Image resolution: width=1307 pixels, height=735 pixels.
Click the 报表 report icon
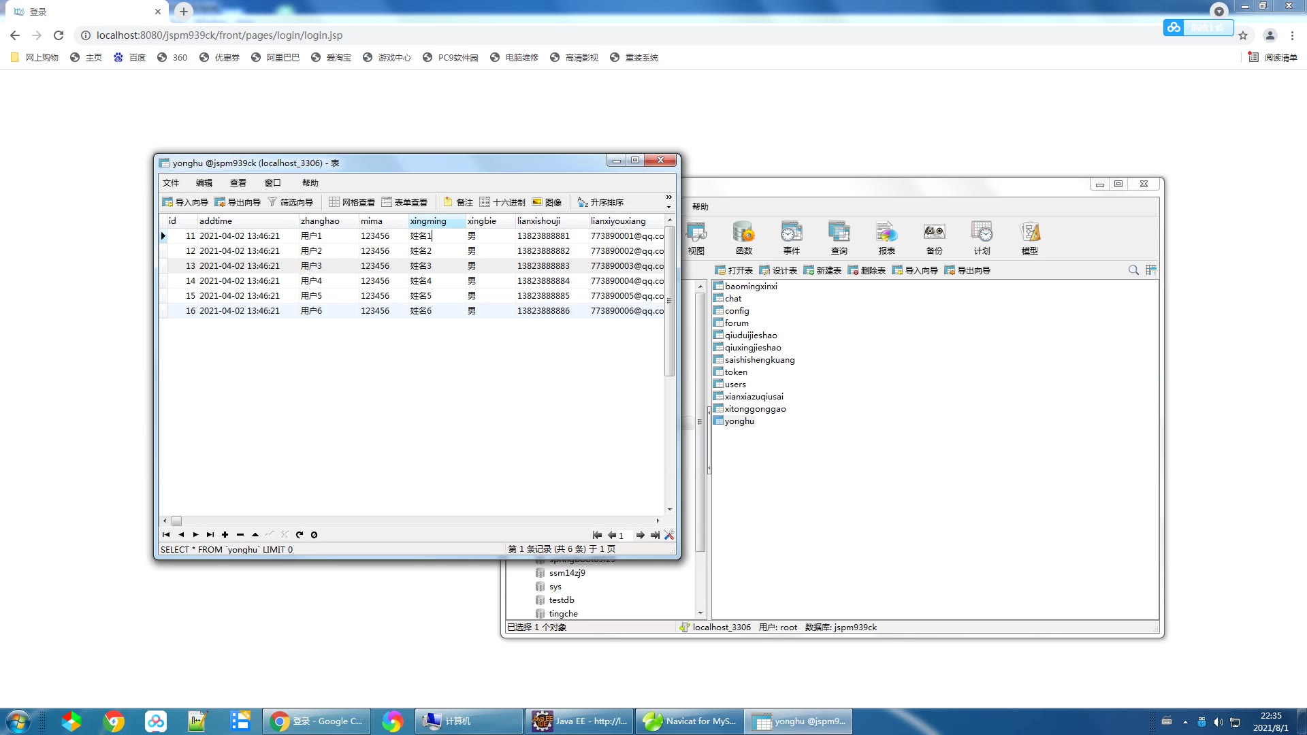(886, 238)
